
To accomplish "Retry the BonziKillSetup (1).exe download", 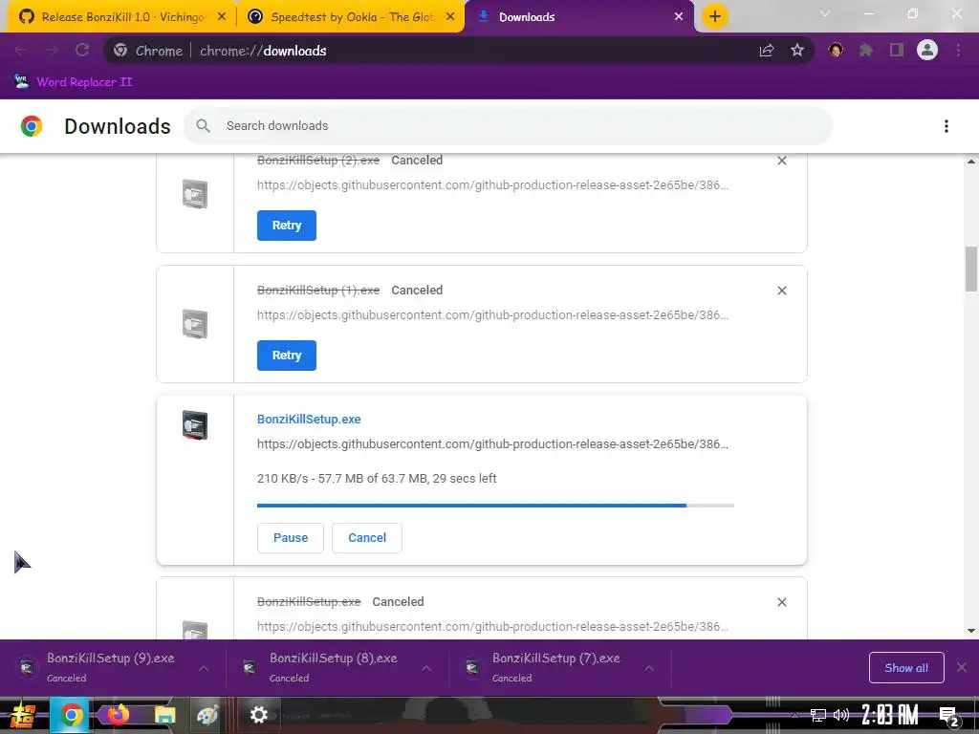I will tap(287, 356).
